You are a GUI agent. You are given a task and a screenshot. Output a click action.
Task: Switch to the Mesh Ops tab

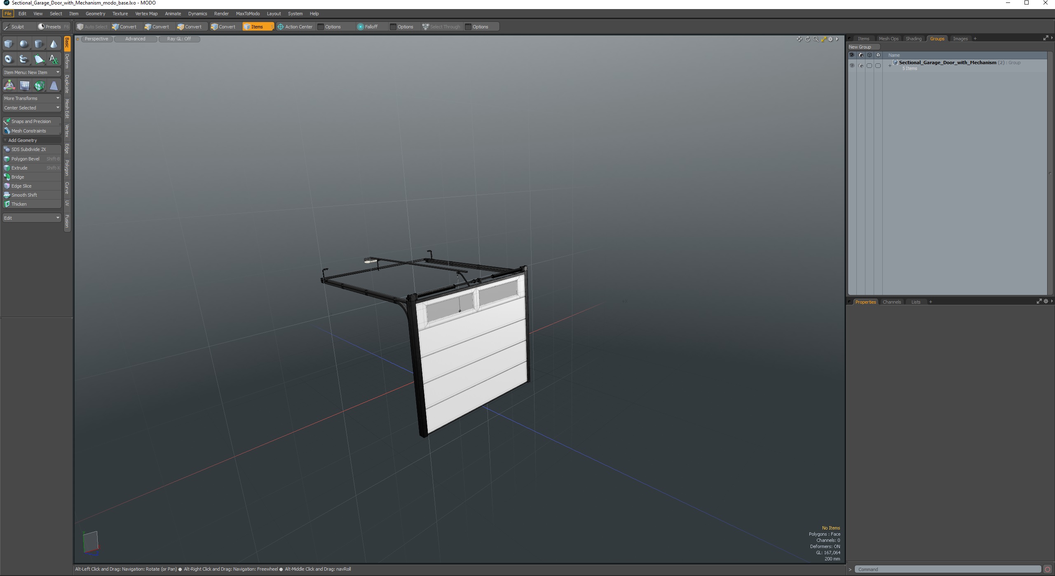(888, 39)
